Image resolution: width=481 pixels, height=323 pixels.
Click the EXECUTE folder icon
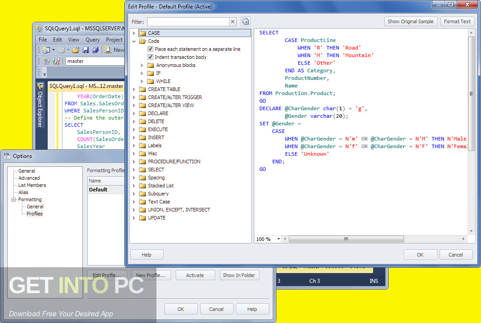142,129
